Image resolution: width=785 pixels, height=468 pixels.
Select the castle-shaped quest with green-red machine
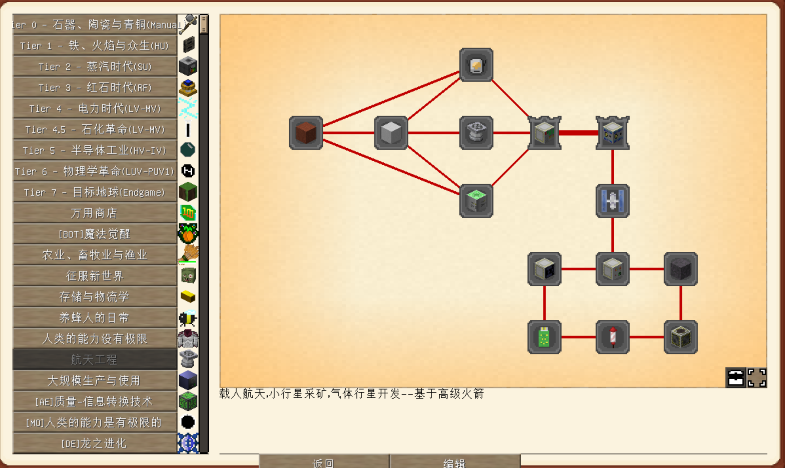click(544, 133)
